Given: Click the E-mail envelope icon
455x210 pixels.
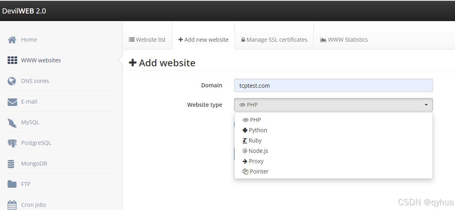Looking at the screenshot, I should [x=12, y=102].
